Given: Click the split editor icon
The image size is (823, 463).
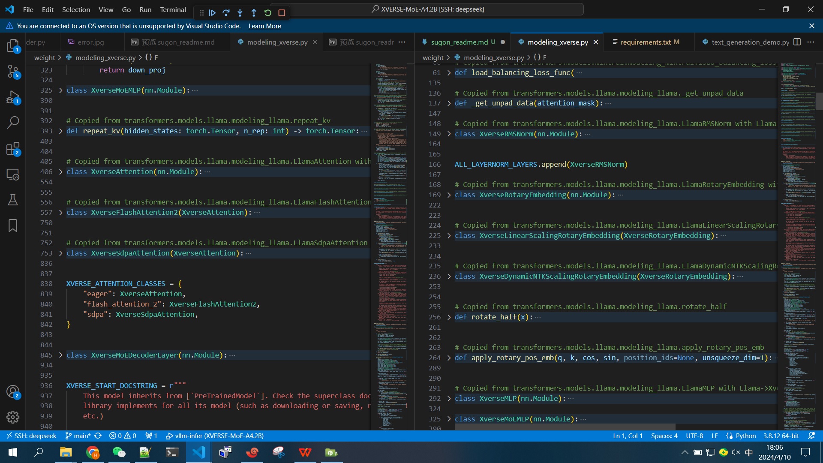Looking at the screenshot, I should click(x=797, y=42).
